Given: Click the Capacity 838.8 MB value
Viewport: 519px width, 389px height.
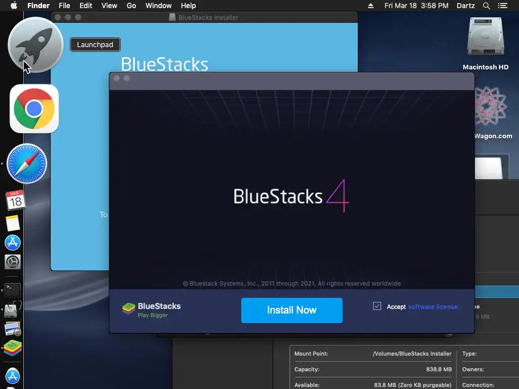Looking at the screenshot, I should tap(439, 369).
